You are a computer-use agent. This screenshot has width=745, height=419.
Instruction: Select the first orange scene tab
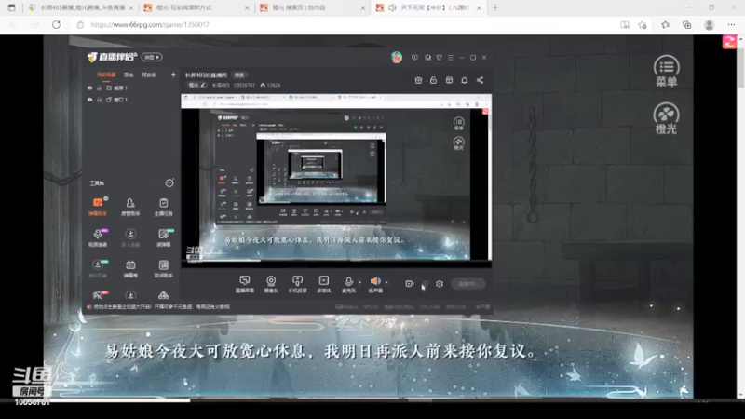(x=106, y=74)
